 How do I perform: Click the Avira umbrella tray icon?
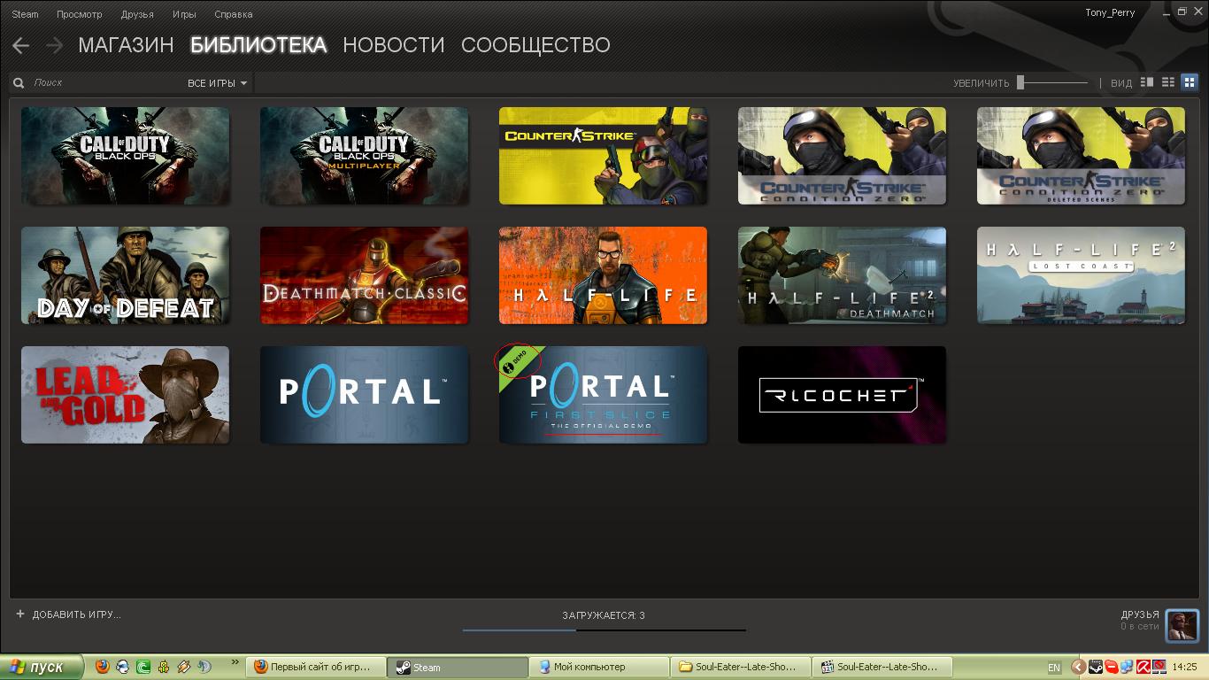1143,667
